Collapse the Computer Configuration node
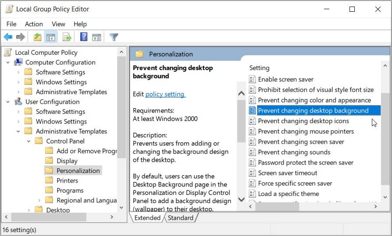 [8, 63]
